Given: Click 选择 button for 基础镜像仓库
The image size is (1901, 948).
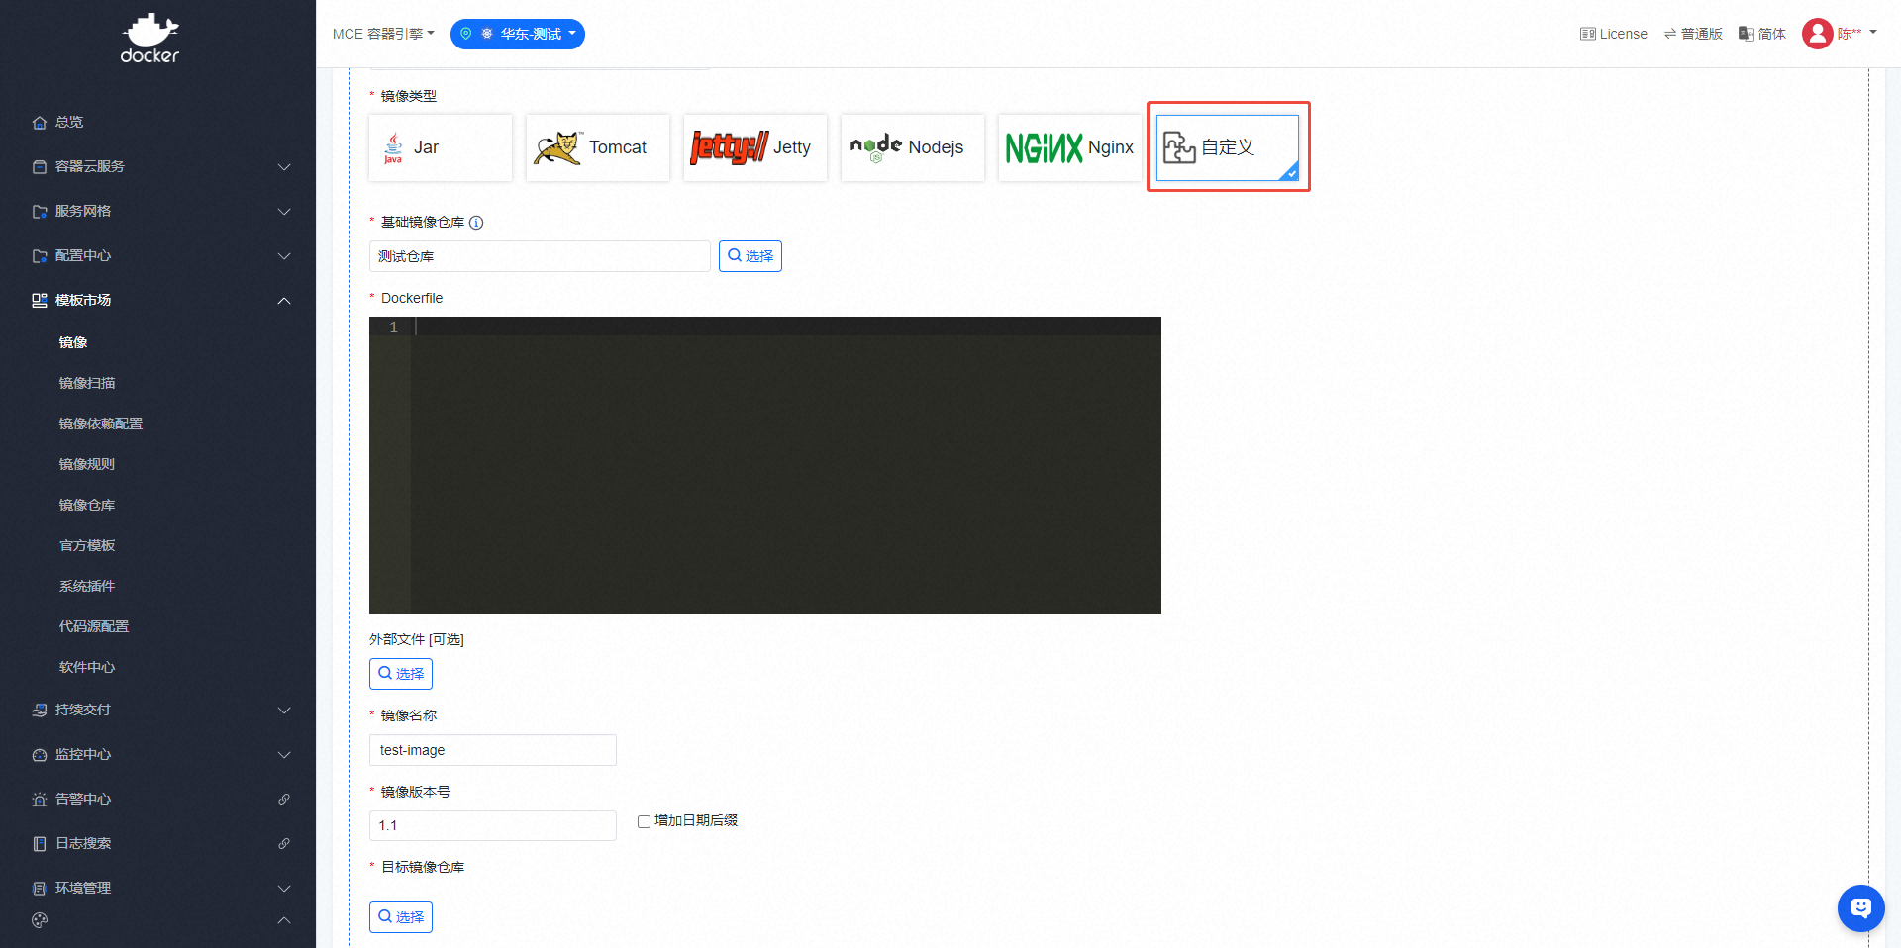Looking at the screenshot, I should coord(750,256).
